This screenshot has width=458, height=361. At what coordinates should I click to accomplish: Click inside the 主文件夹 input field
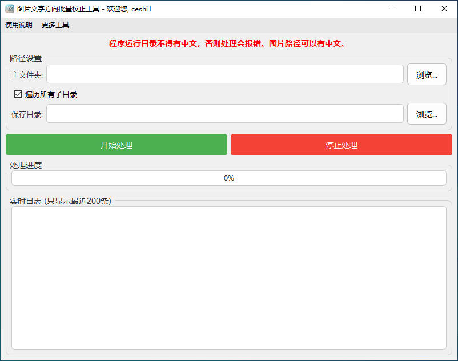click(x=224, y=74)
